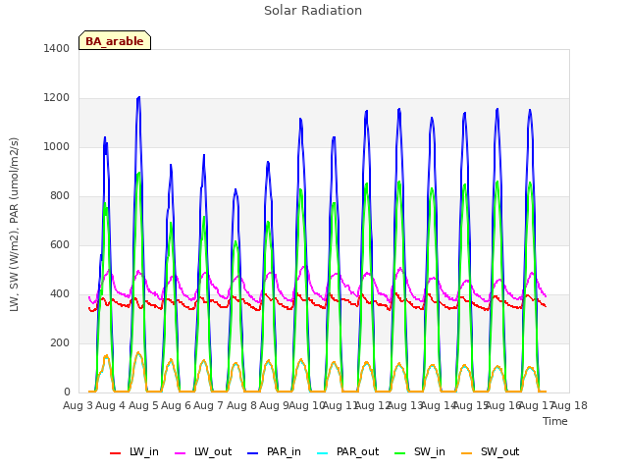Click the Aug 6 x-axis label
The width and height of the screenshot is (628, 471).
click(176, 405)
